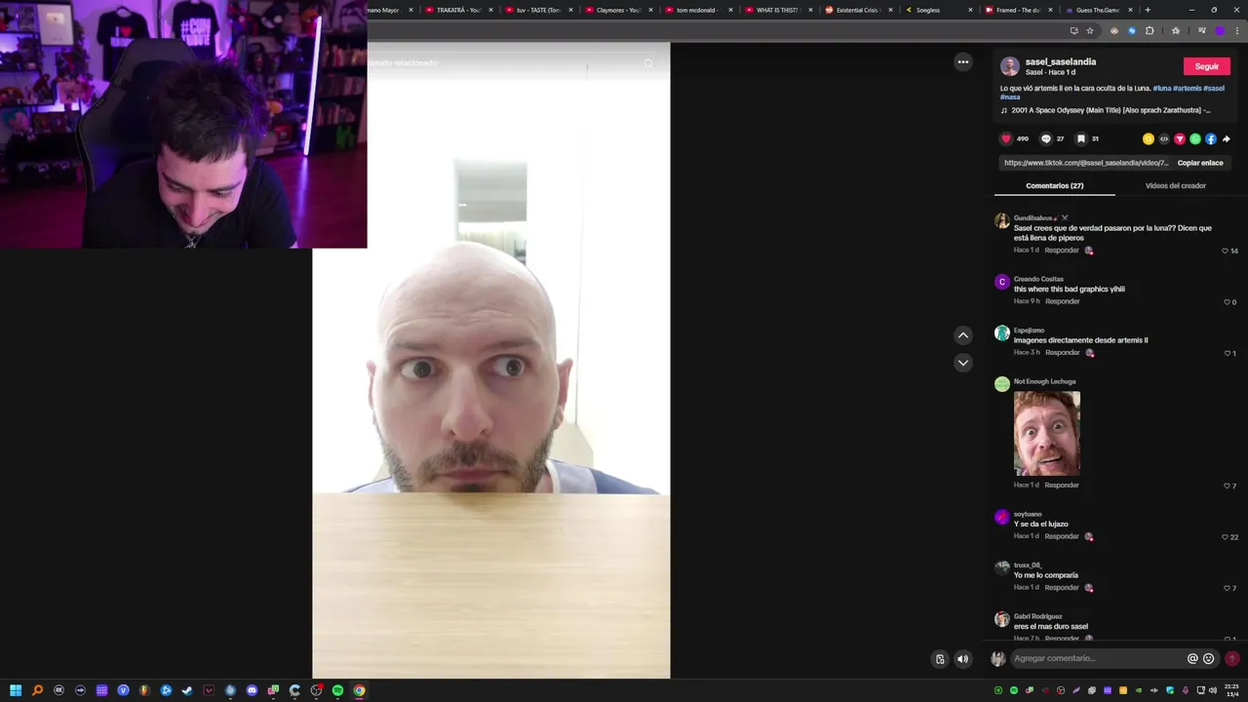Reply to Creando Cositas's comment
The width and height of the screenshot is (1248, 702).
point(1063,301)
